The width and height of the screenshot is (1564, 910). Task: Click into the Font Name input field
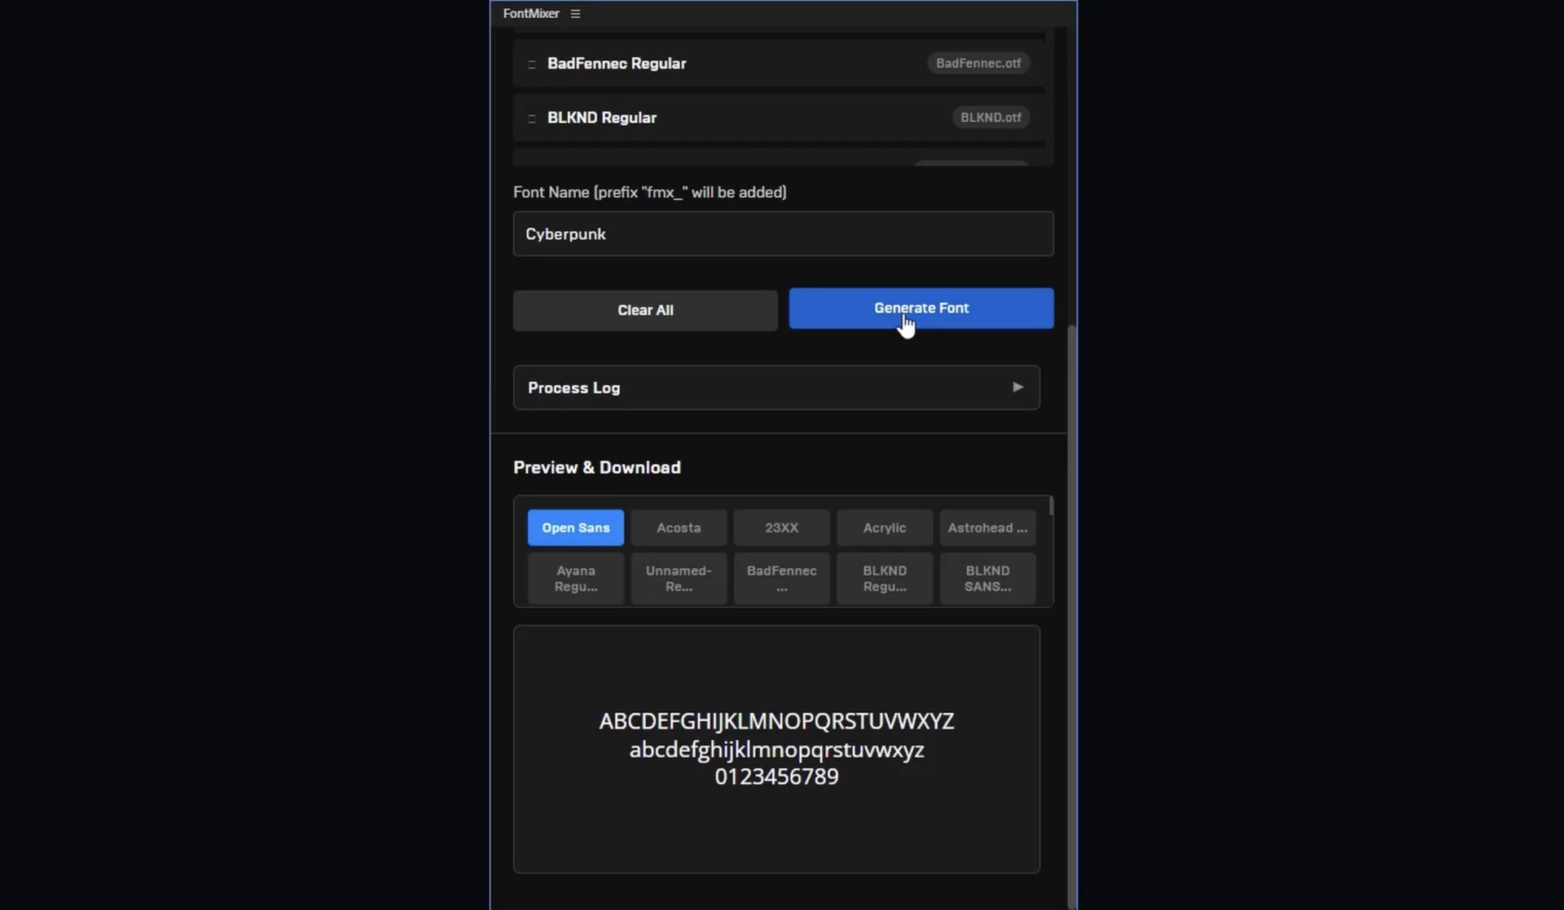tap(782, 234)
